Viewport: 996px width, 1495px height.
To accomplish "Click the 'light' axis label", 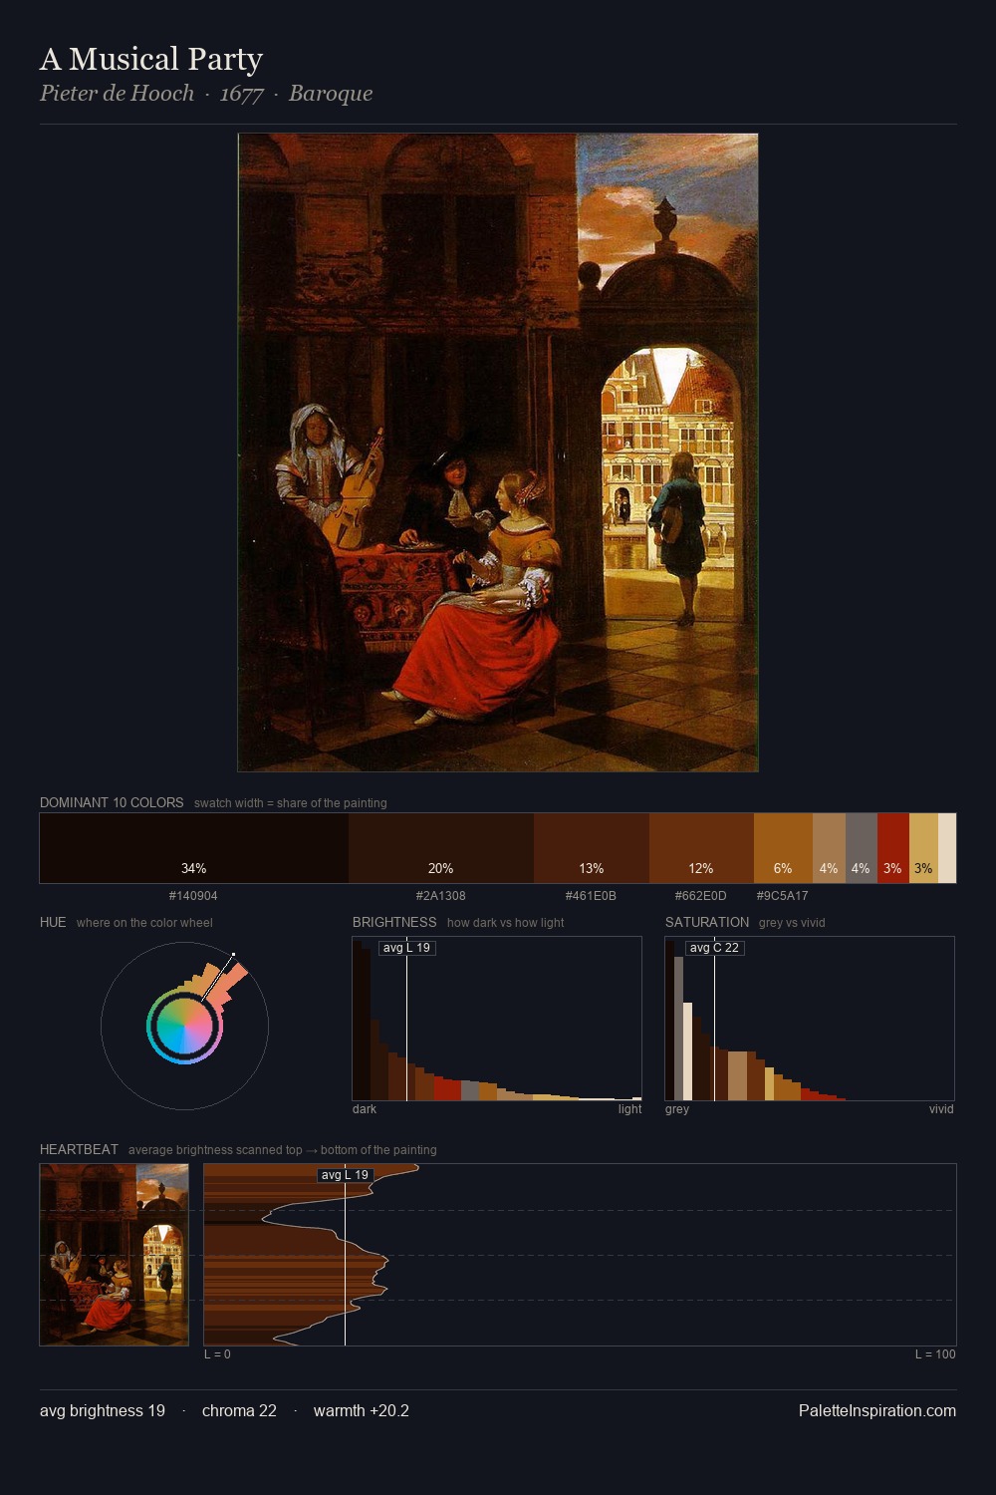I will pos(629,1109).
